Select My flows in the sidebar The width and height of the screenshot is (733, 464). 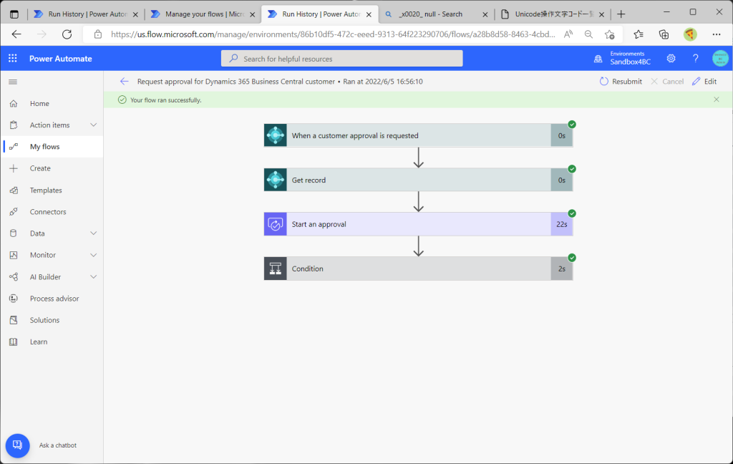tap(52, 147)
